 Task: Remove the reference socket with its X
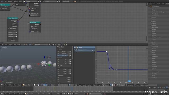[x=16, y=36]
